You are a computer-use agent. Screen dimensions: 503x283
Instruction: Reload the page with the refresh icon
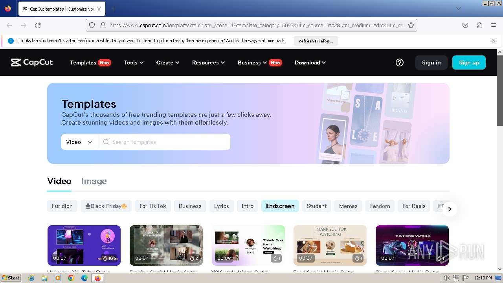pos(38,25)
